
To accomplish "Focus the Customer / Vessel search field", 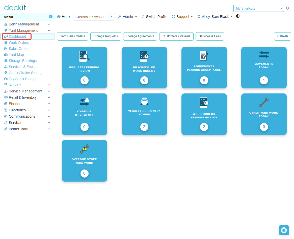I will (x=94, y=17).
